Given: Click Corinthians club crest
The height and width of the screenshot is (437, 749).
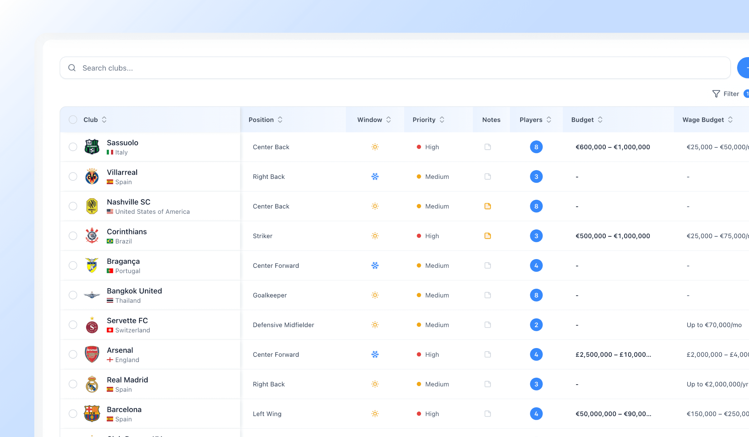Looking at the screenshot, I should click(92, 236).
